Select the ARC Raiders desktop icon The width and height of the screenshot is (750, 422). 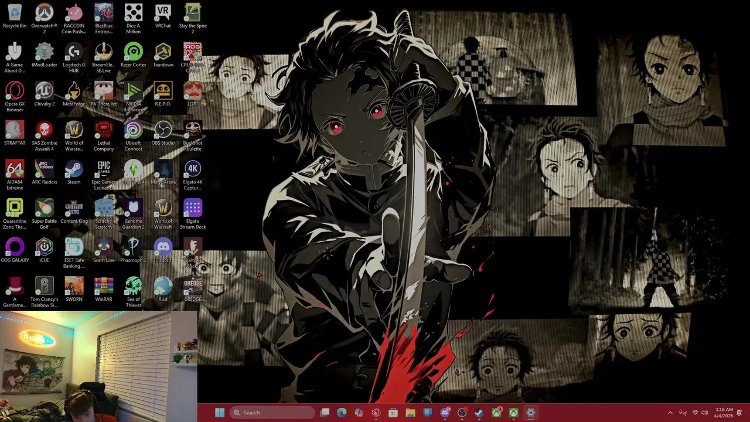[44, 172]
